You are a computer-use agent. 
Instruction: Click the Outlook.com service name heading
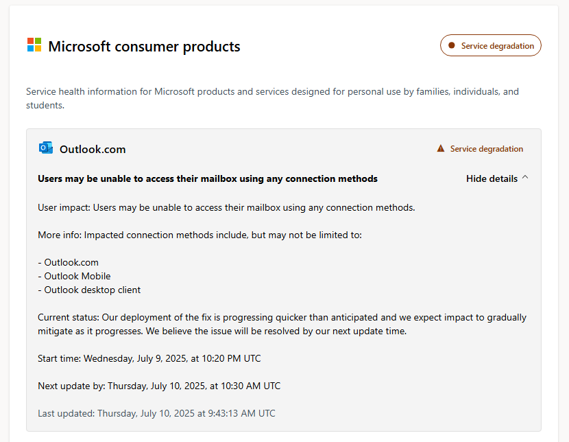point(93,149)
